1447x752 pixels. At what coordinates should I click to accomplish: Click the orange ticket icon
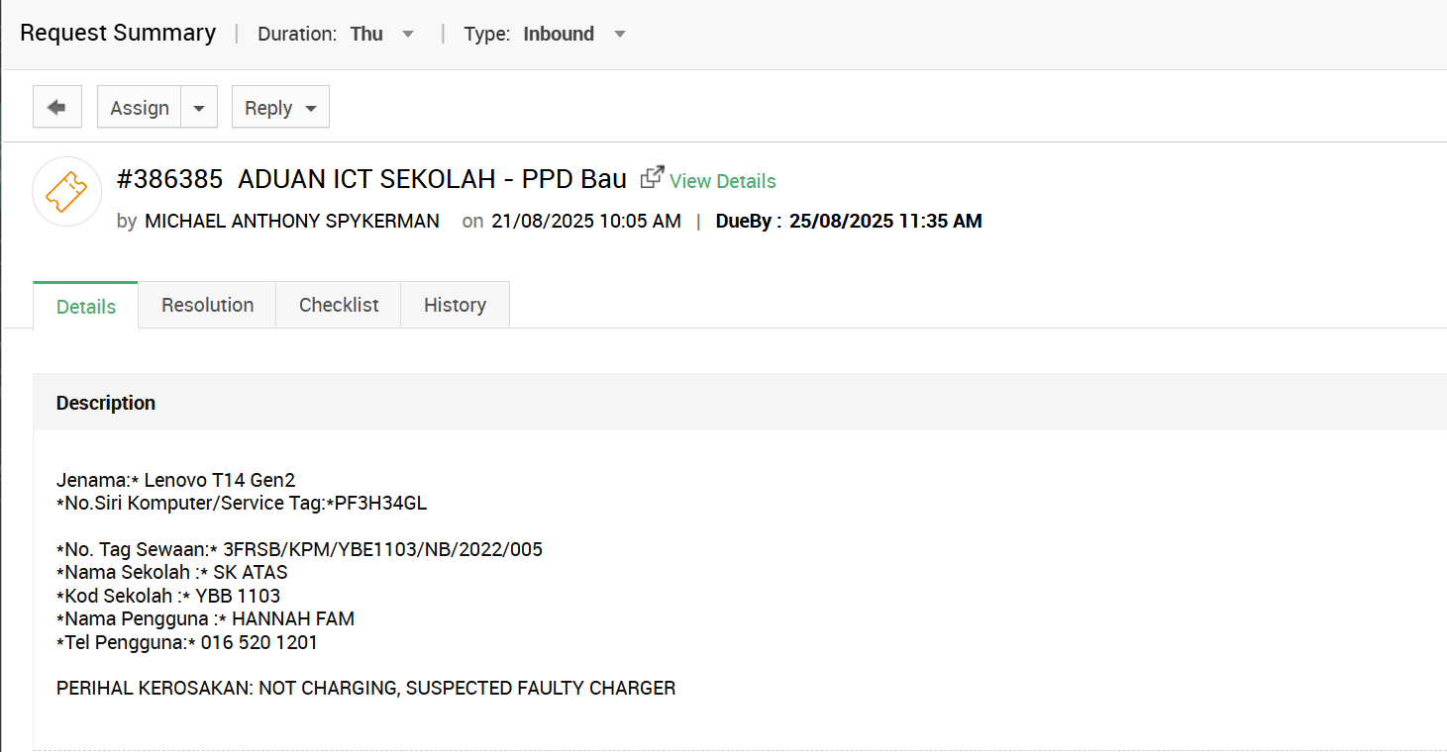click(x=66, y=191)
